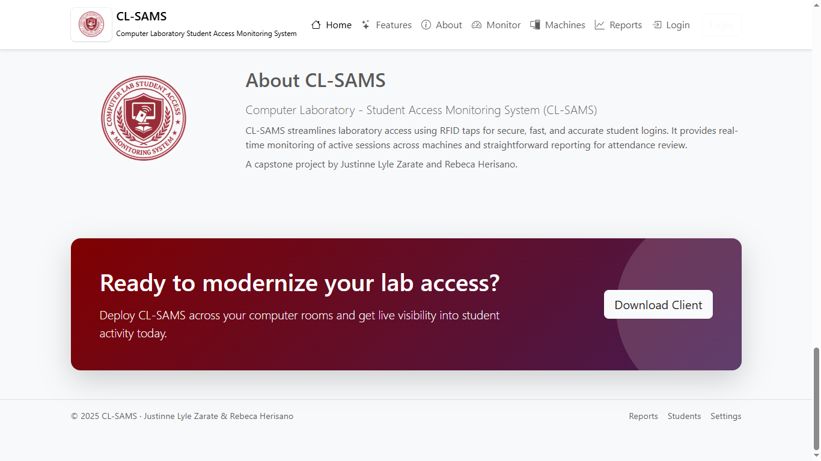Click the About info circle icon

(426, 25)
